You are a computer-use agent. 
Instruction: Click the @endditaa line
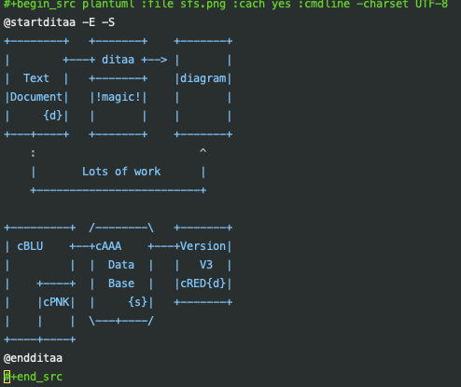[33, 358]
